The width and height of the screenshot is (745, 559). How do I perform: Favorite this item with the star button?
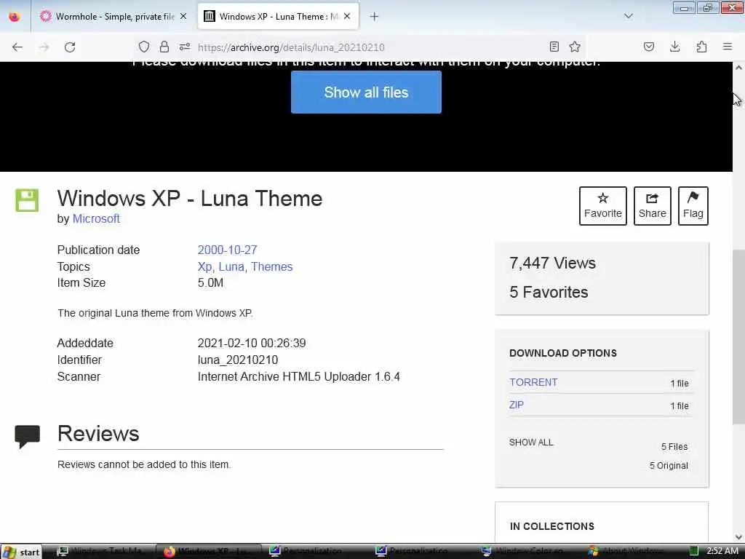point(603,206)
